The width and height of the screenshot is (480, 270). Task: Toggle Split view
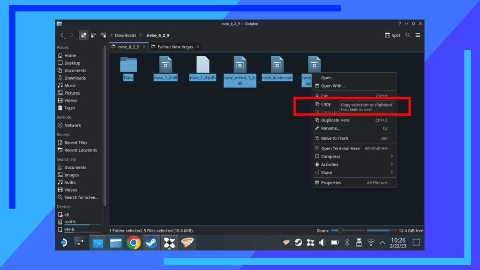pos(392,35)
